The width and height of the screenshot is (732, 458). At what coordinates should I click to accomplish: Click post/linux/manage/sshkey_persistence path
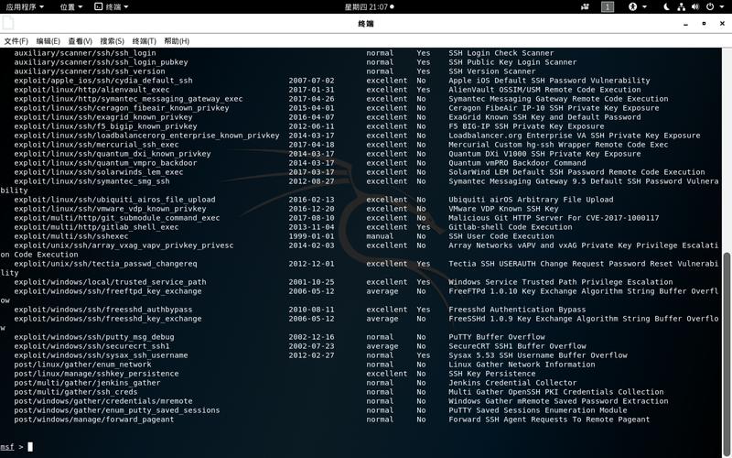(96, 374)
